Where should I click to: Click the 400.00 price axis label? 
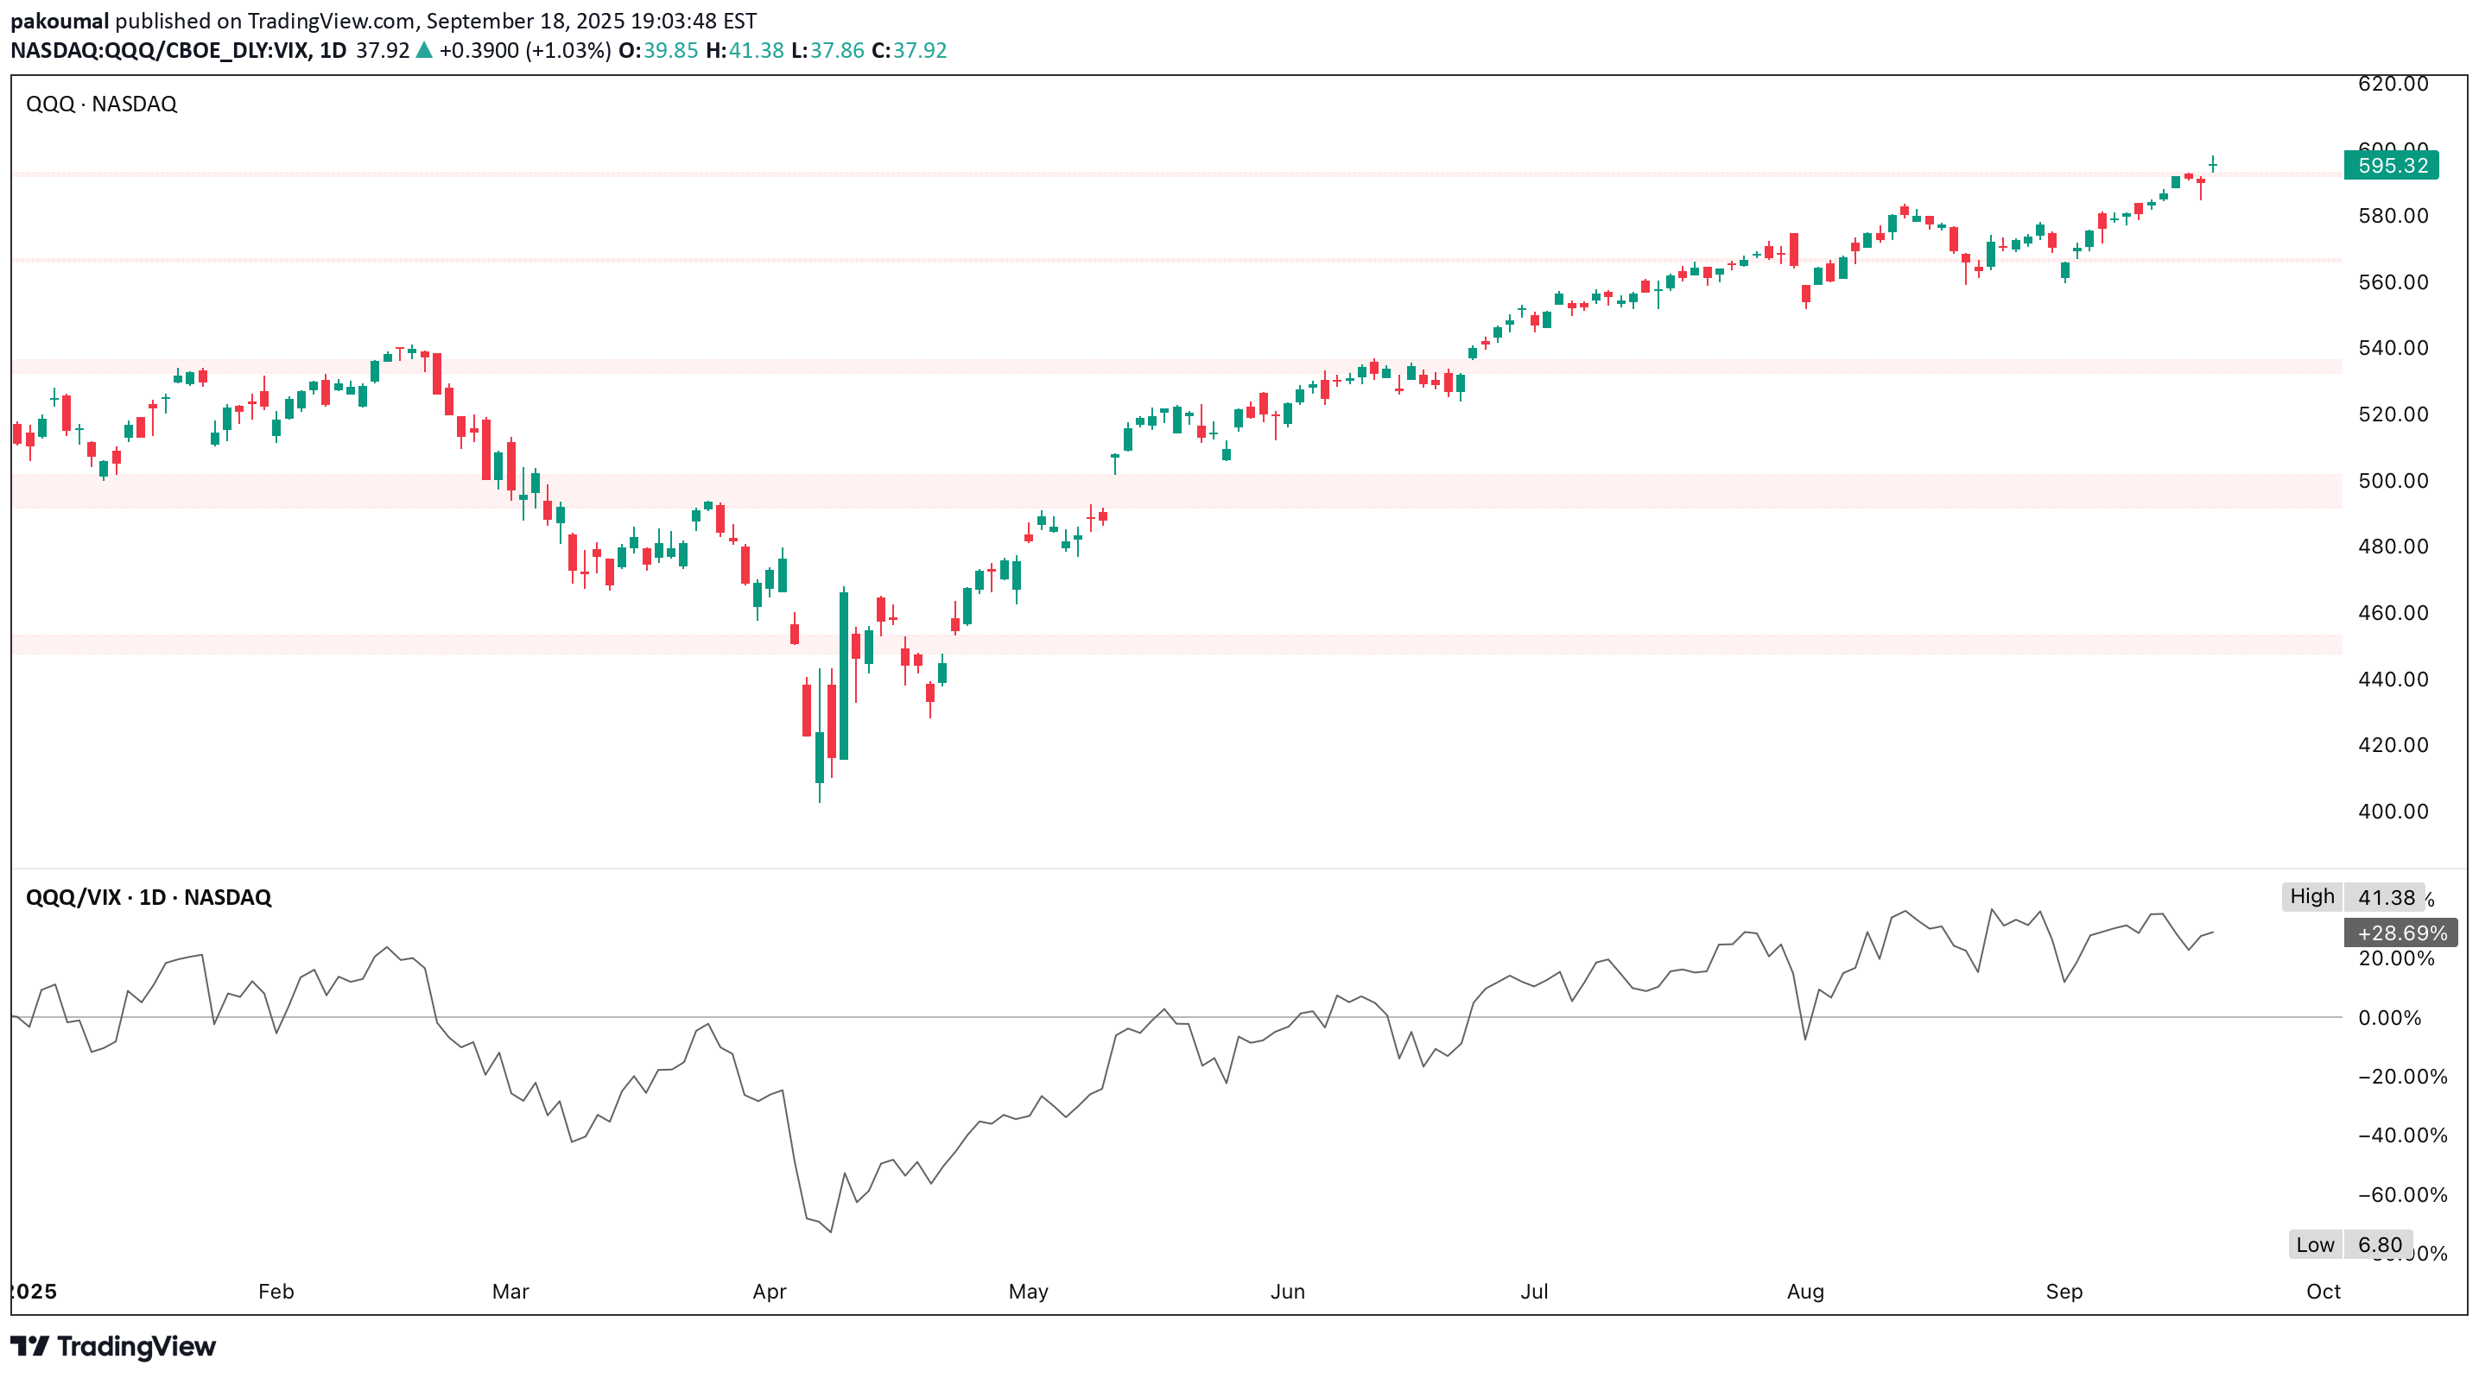2393,811
